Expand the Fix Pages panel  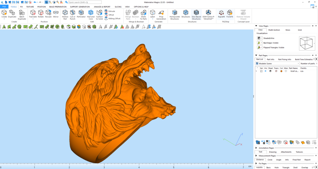point(256,163)
